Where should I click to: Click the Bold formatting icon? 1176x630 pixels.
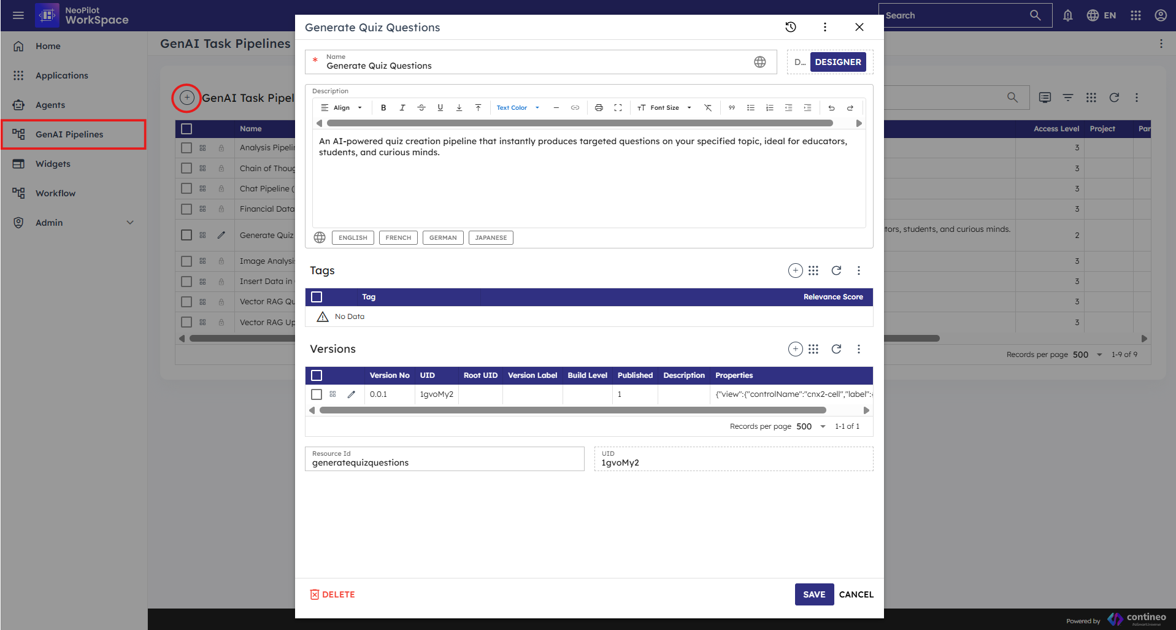tap(383, 108)
